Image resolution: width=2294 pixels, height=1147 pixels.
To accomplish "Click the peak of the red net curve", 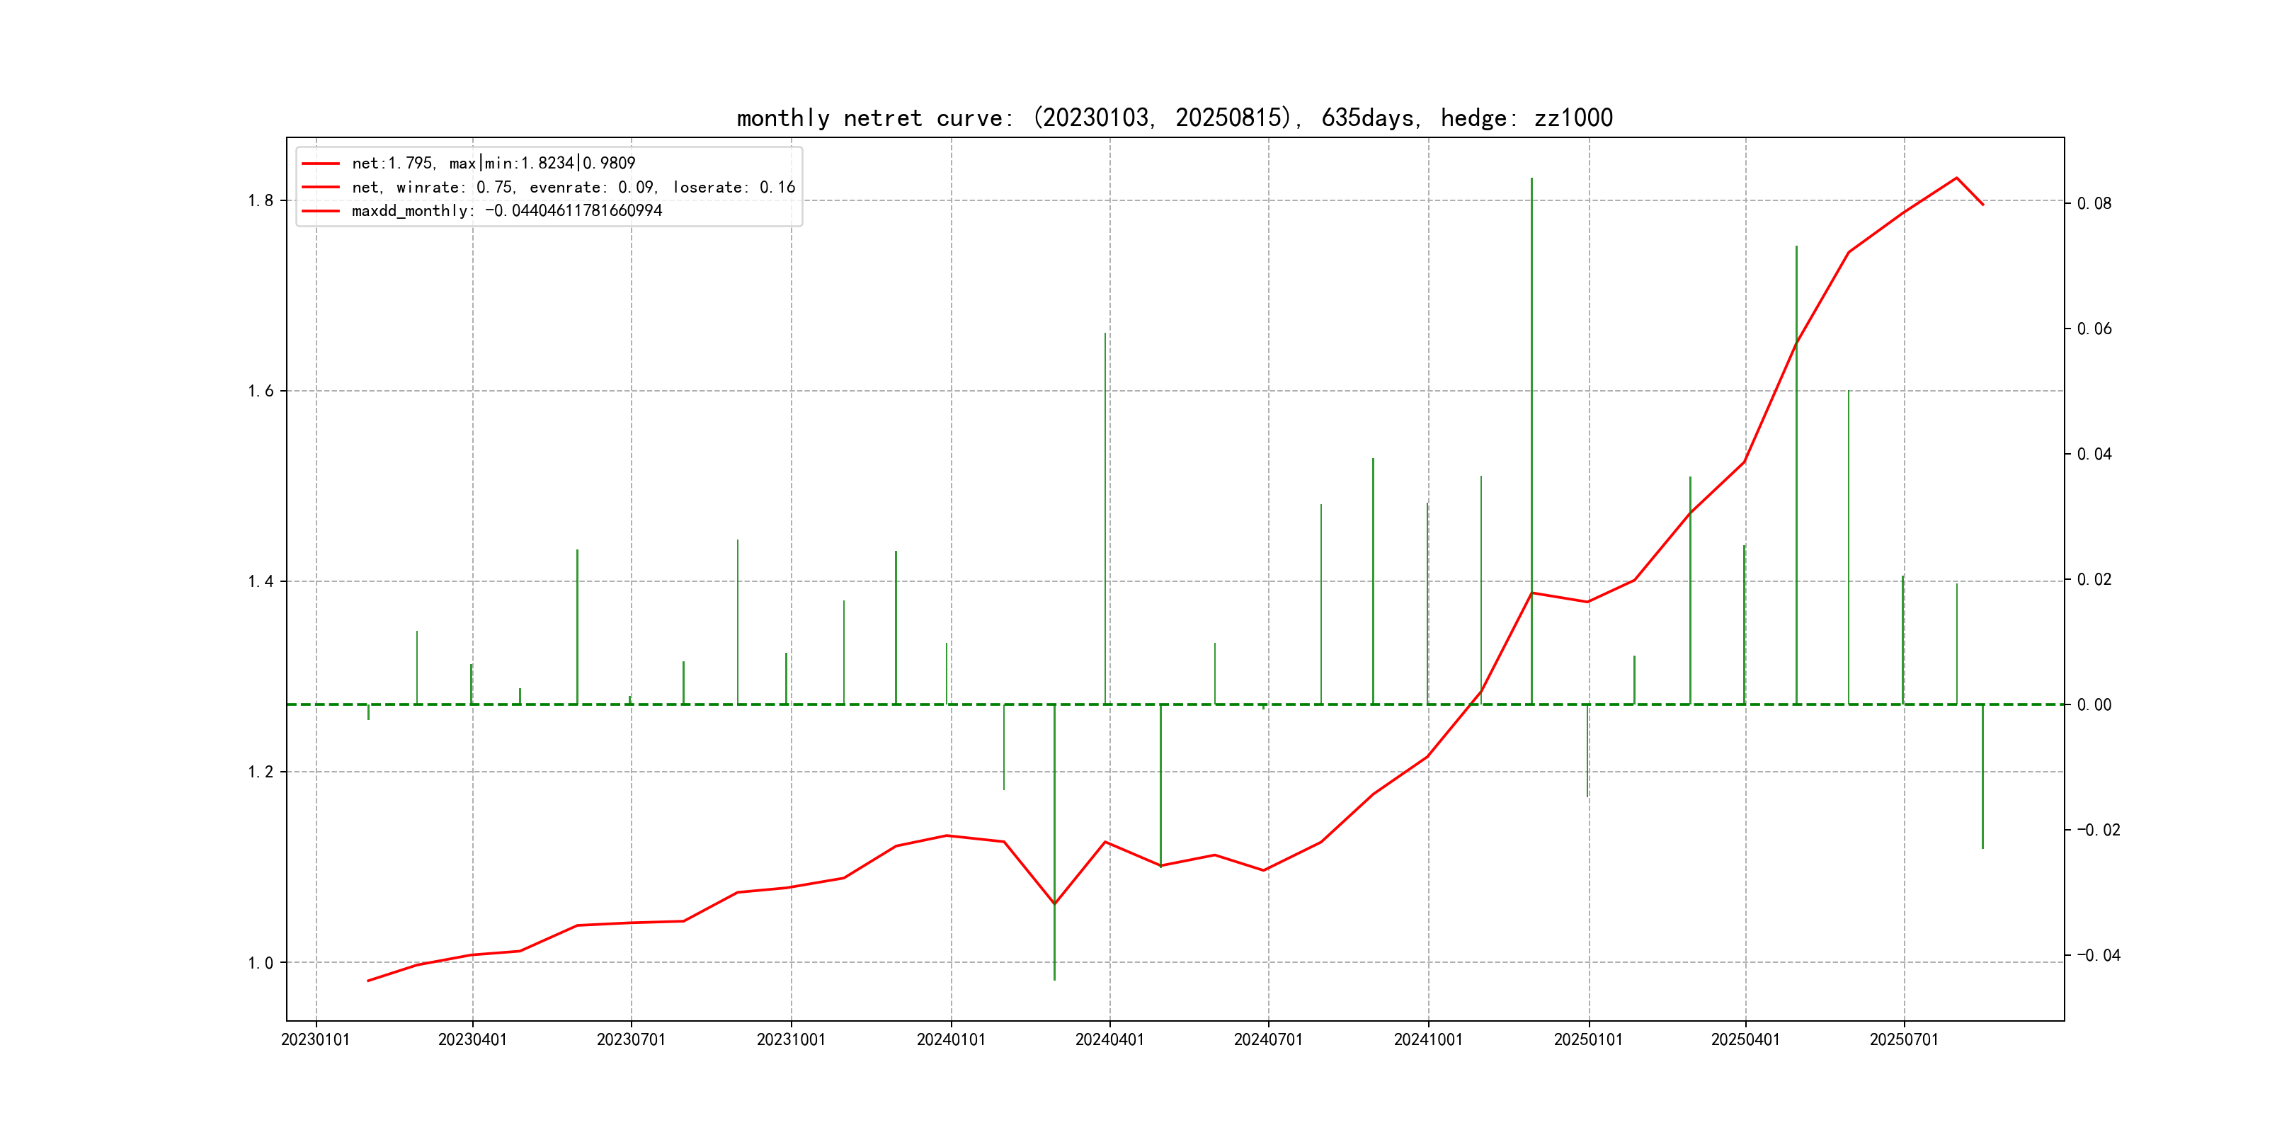I will (x=1956, y=178).
